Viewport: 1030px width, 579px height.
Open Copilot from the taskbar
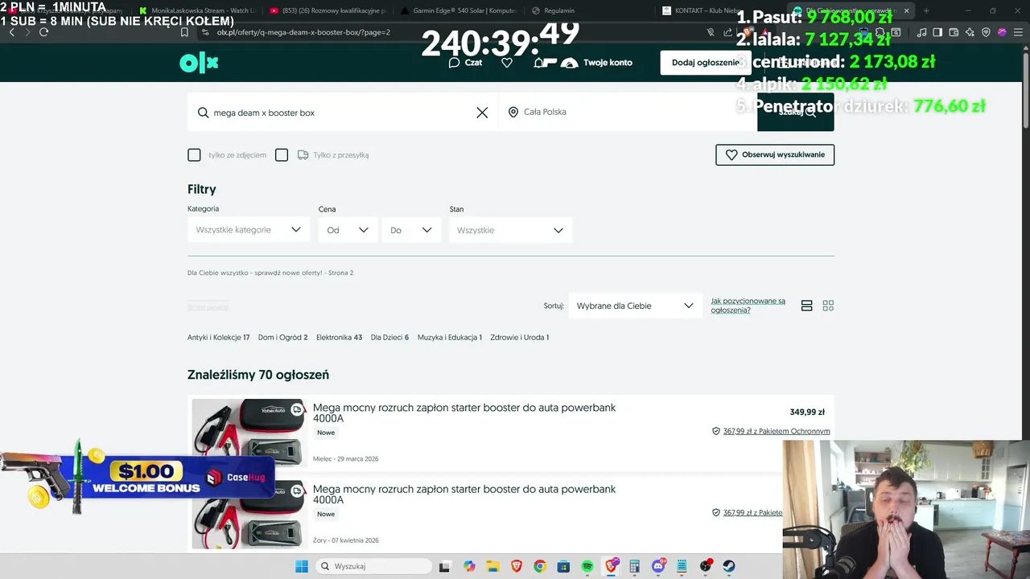(469, 566)
